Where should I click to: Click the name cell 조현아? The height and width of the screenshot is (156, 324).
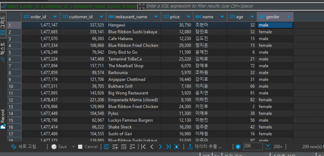pos(210,25)
